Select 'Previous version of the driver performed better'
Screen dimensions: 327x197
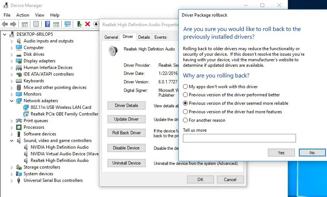[x=231, y=95]
